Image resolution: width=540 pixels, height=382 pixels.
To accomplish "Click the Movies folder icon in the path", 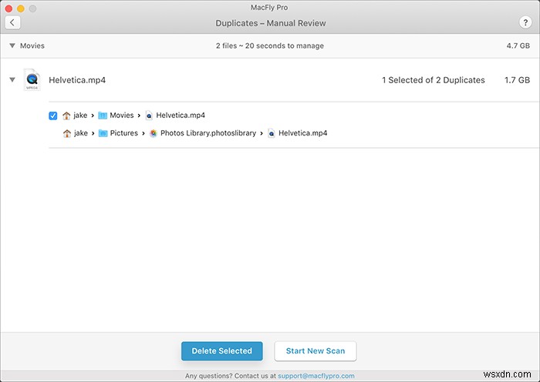I will [x=103, y=116].
